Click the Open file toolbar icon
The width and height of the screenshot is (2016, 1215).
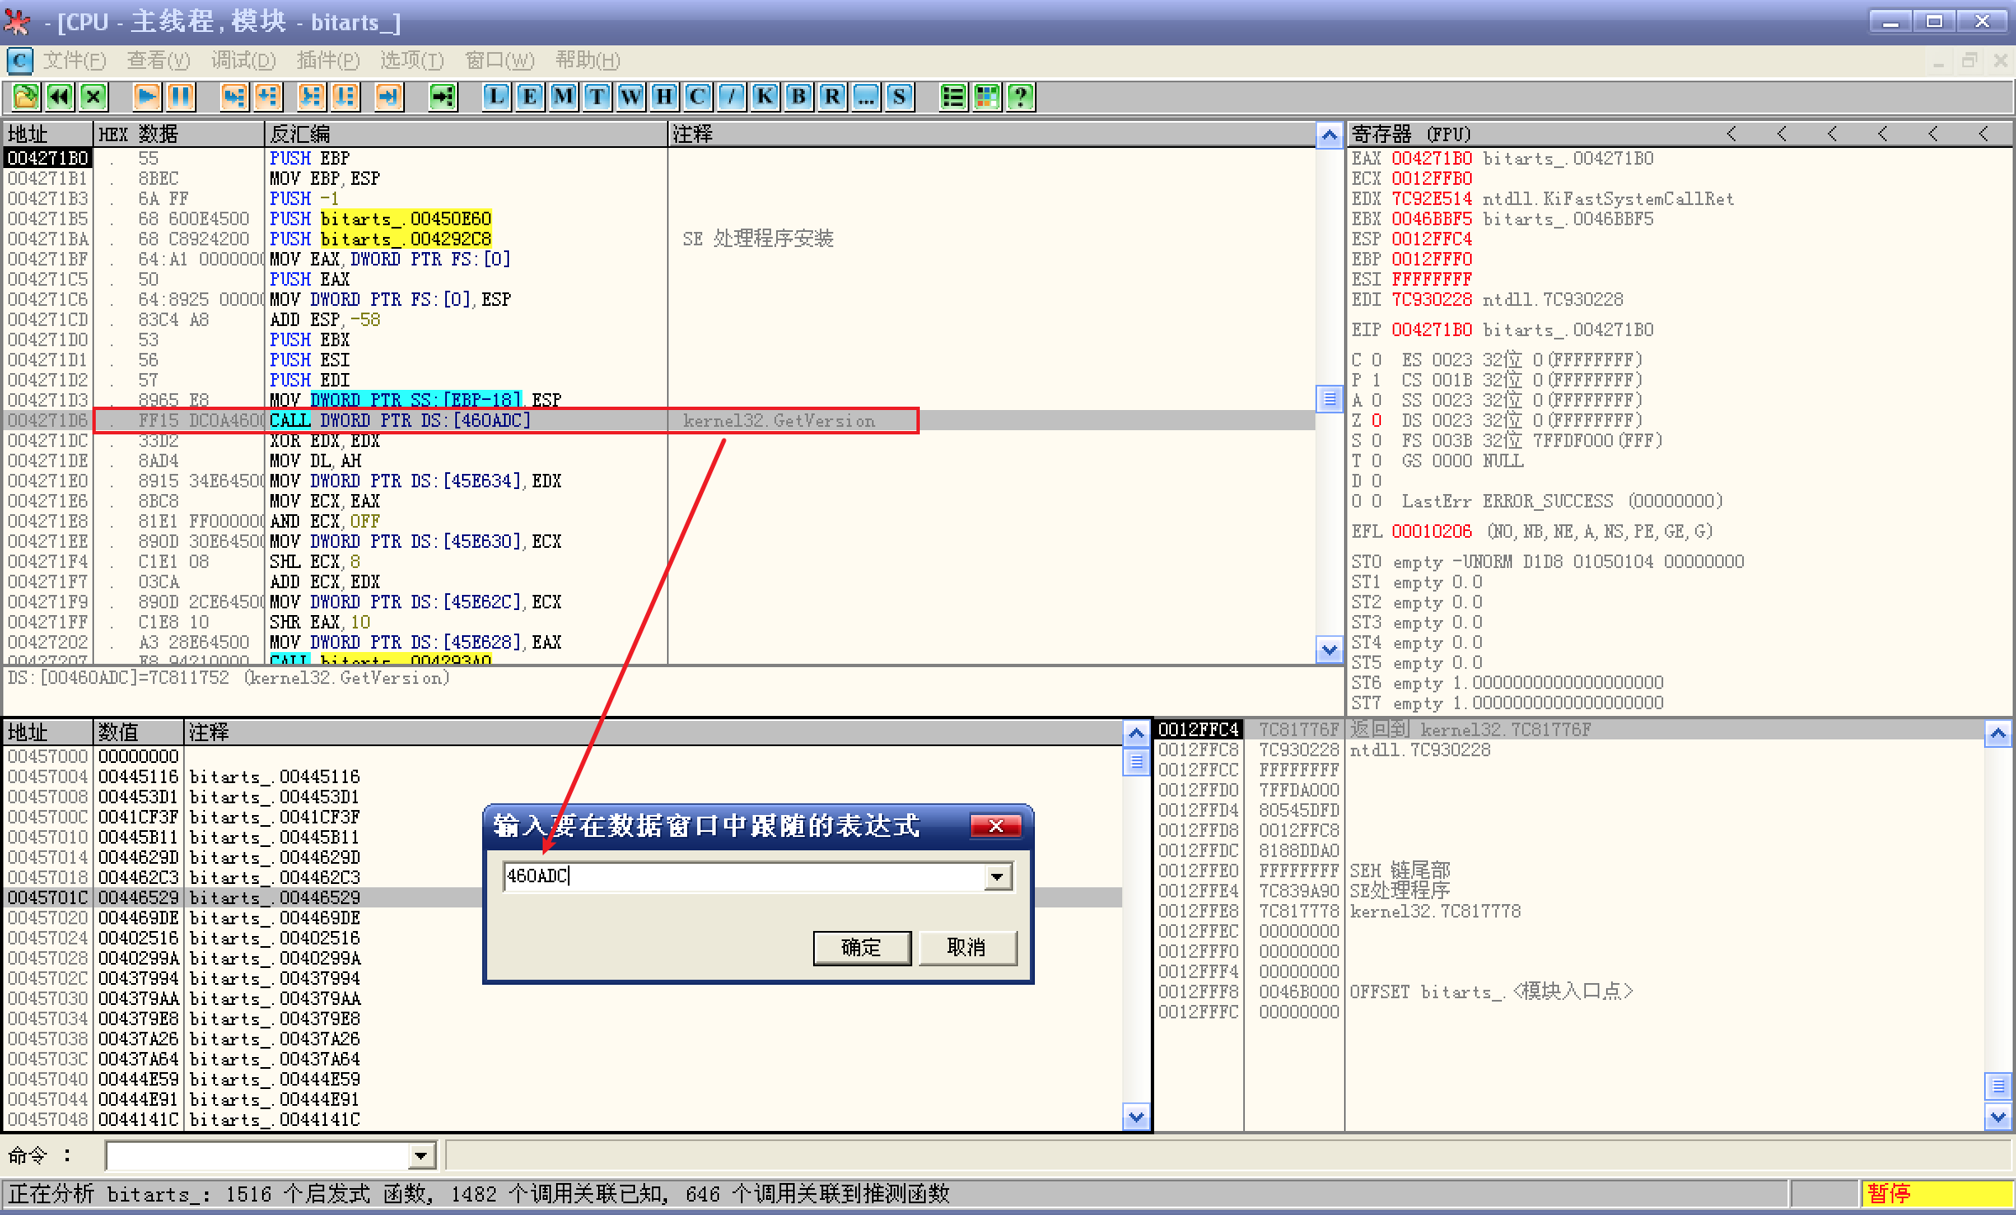pos(25,97)
